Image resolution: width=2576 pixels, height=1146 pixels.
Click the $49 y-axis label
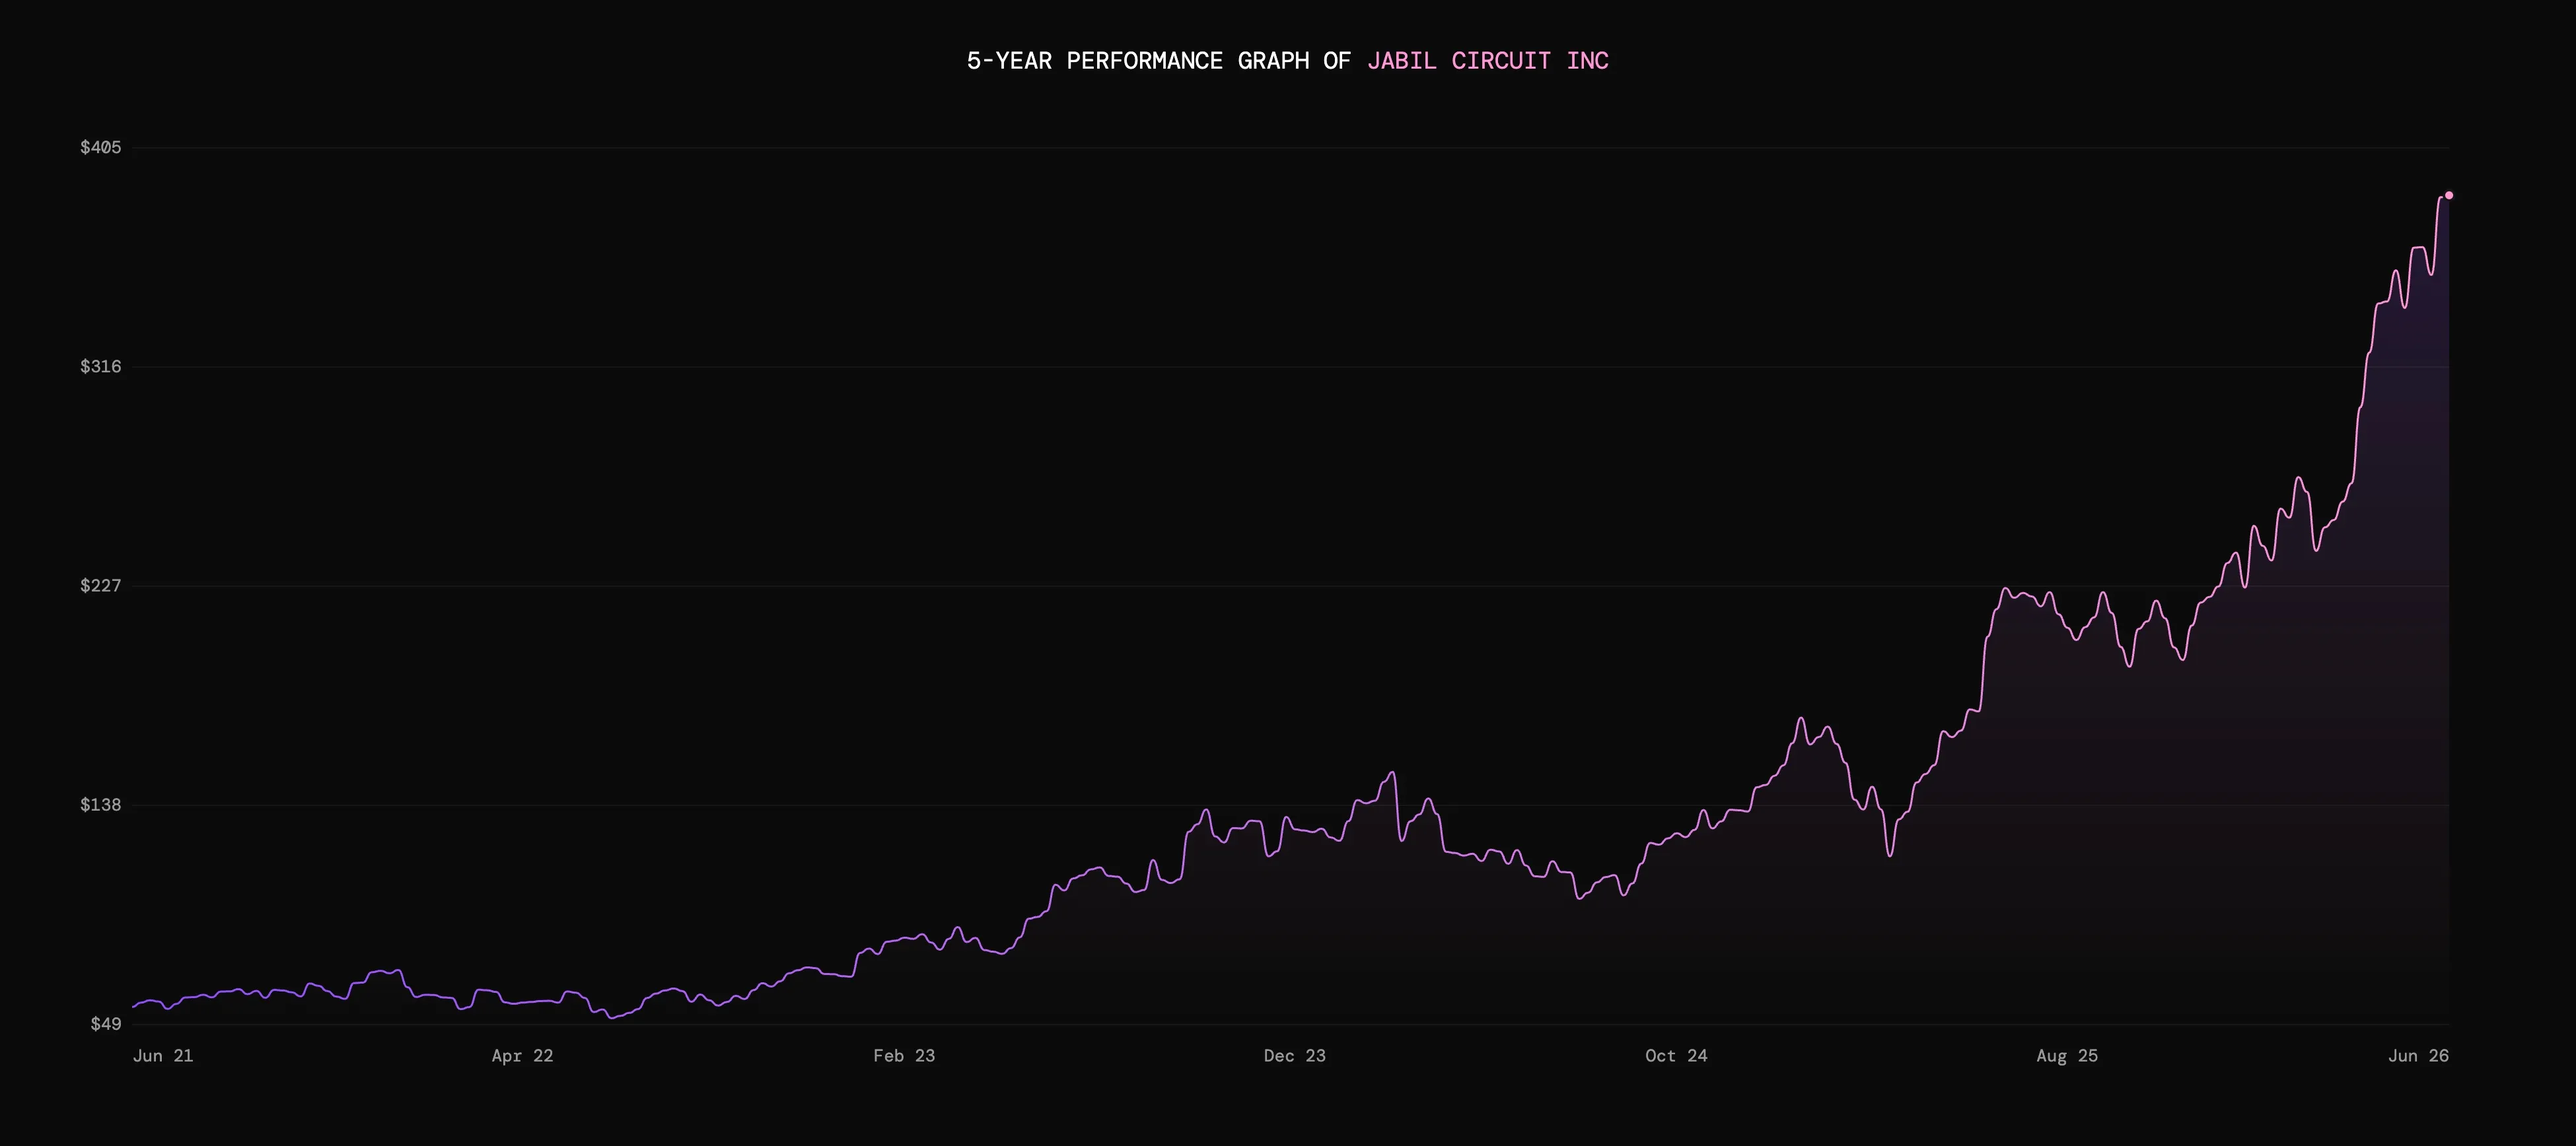pyautogui.click(x=106, y=1024)
